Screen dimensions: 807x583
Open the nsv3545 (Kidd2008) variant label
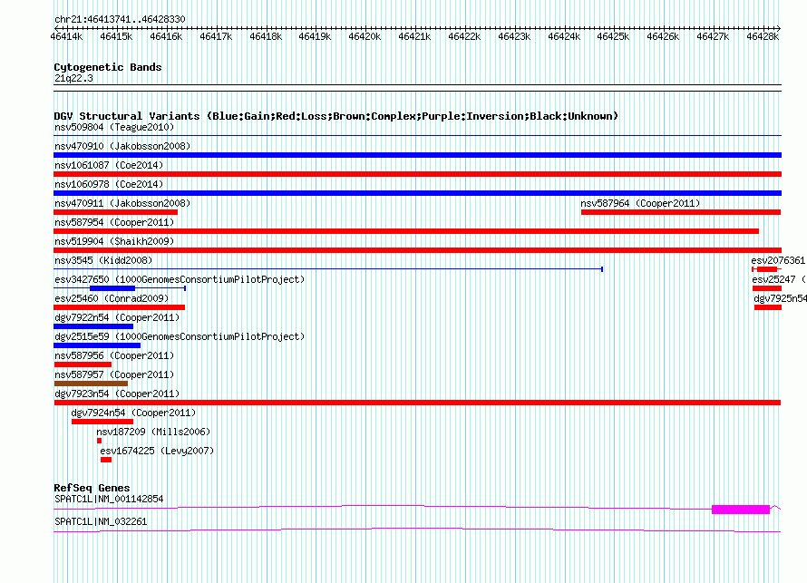click(103, 260)
